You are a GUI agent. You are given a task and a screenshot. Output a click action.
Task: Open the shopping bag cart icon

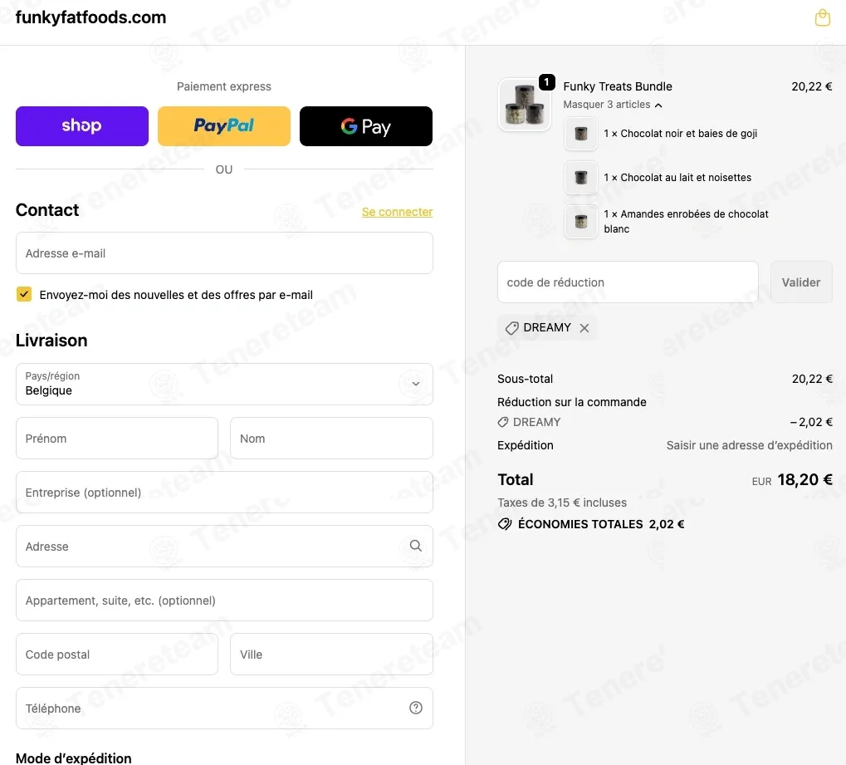click(822, 17)
